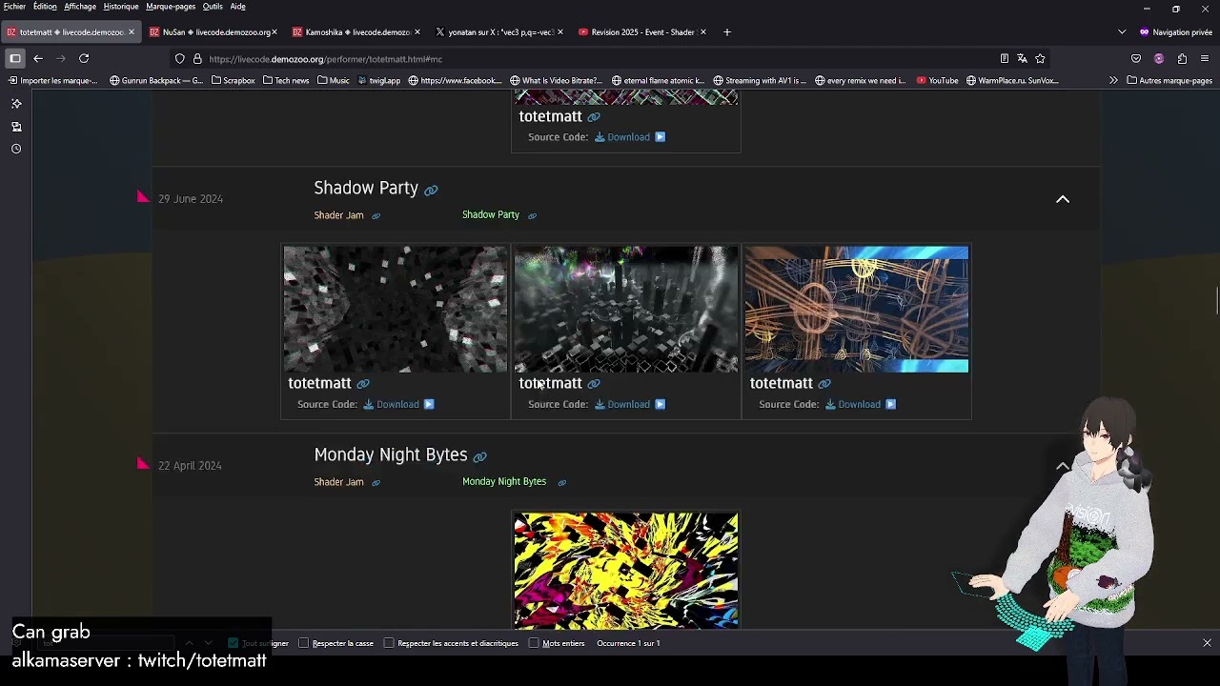Open Gunrun Backpack bookmark
This screenshot has width=1220, height=686.
click(x=156, y=80)
